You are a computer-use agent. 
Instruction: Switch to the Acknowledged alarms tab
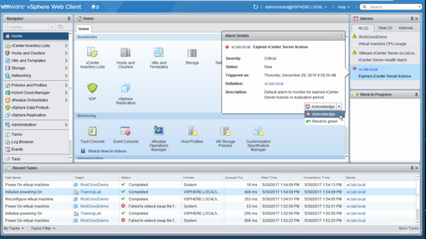click(x=407, y=28)
